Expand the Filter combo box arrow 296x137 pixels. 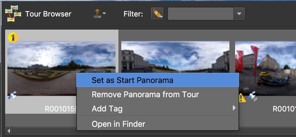pos(239,14)
